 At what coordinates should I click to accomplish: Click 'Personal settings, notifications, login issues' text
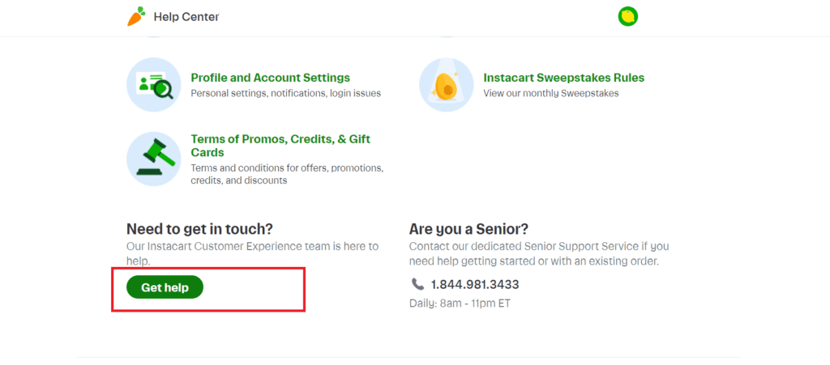(x=285, y=94)
